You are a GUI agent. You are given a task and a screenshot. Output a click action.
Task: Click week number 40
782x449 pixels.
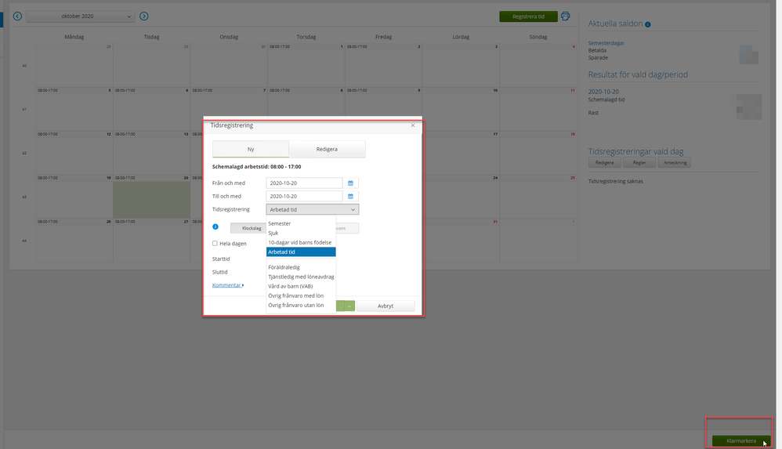click(24, 66)
